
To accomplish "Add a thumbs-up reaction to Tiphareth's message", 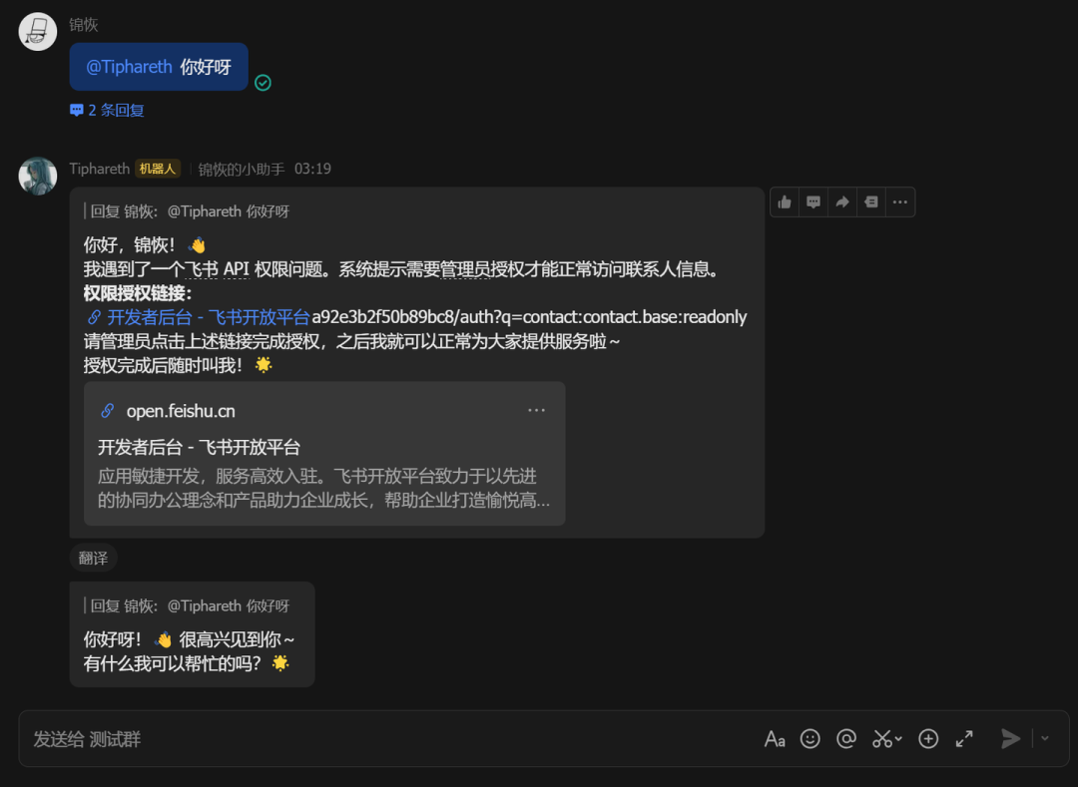I will pyautogui.click(x=785, y=201).
